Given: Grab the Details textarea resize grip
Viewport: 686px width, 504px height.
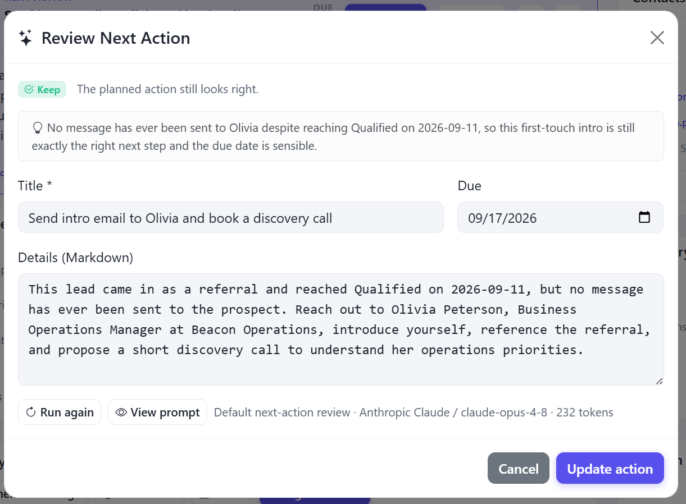Looking at the screenshot, I should [659, 381].
